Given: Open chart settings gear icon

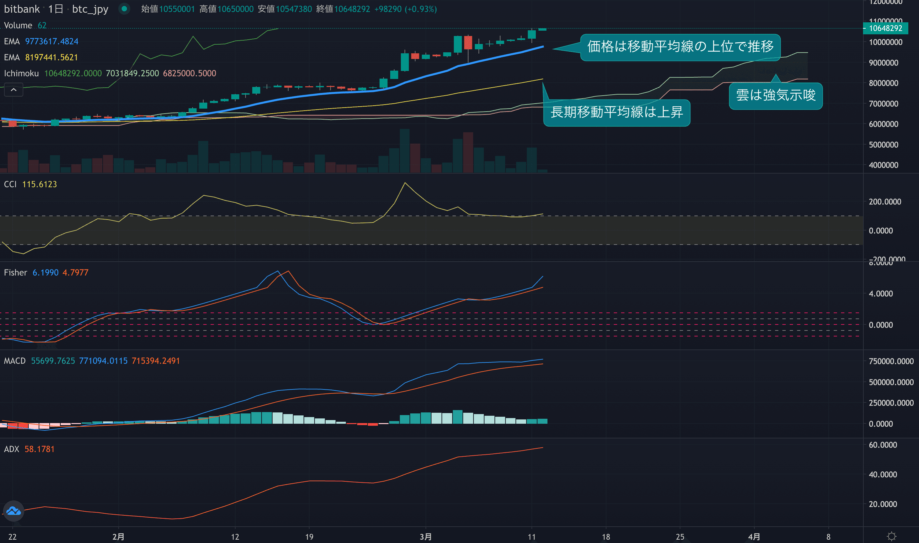Looking at the screenshot, I should pyautogui.click(x=892, y=536).
